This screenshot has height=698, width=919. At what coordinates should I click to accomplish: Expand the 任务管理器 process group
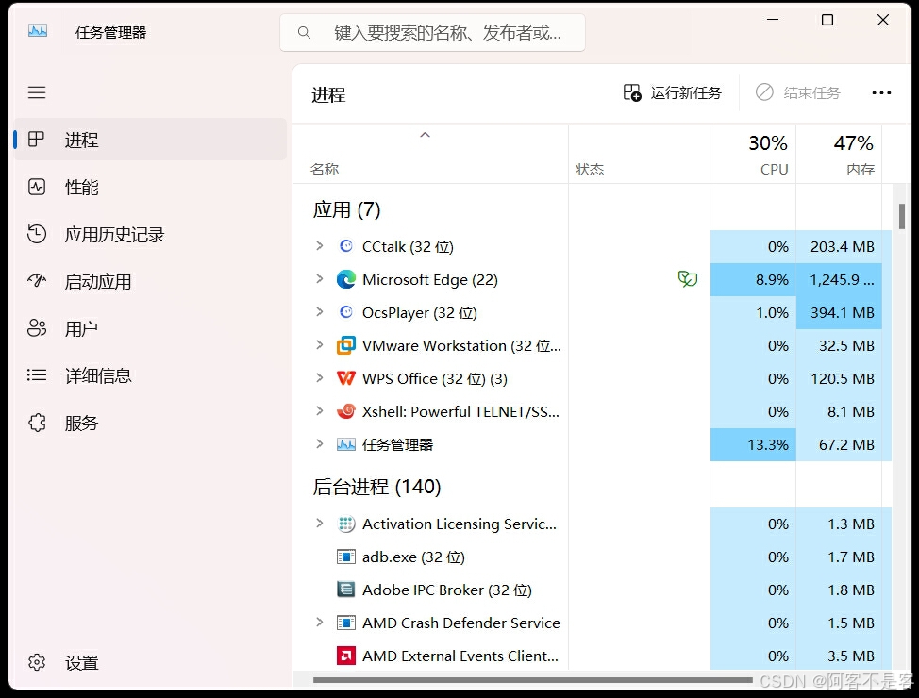(320, 443)
